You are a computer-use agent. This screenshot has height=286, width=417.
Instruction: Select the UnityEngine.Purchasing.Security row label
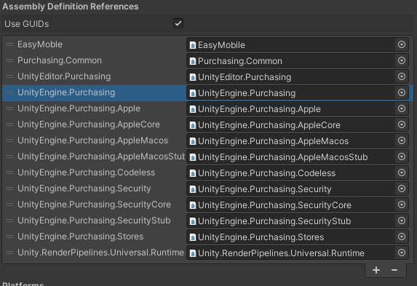[x=84, y=188]
